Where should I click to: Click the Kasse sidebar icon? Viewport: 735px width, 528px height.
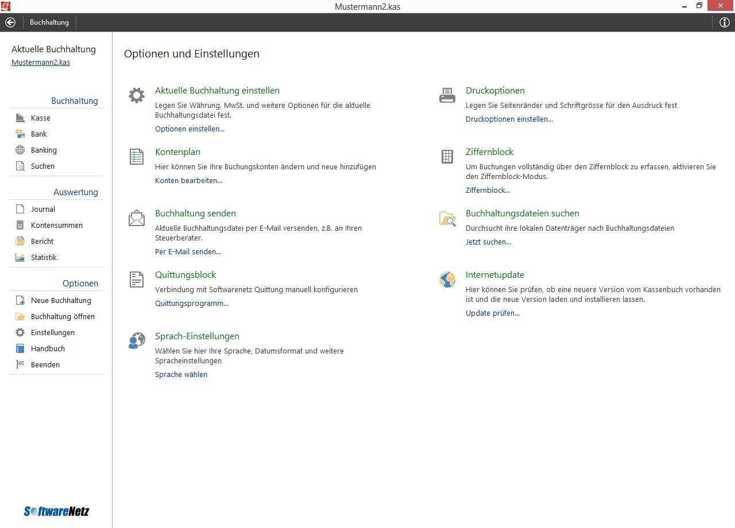20,118
